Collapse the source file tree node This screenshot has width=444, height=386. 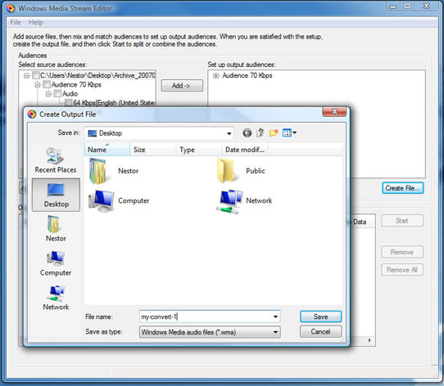coord(26,75)
